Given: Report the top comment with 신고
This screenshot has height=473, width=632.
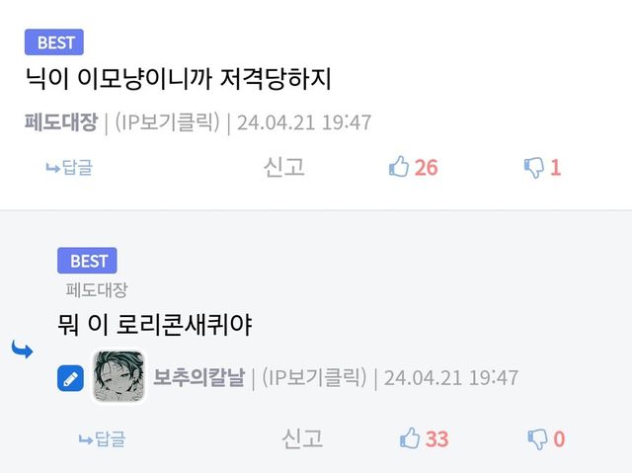Looking at the screenshot, I should 283,167.
